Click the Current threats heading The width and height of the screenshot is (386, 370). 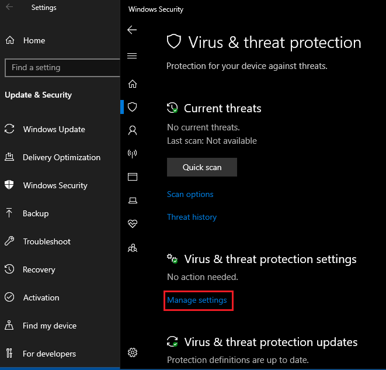[x=222, y=108]
